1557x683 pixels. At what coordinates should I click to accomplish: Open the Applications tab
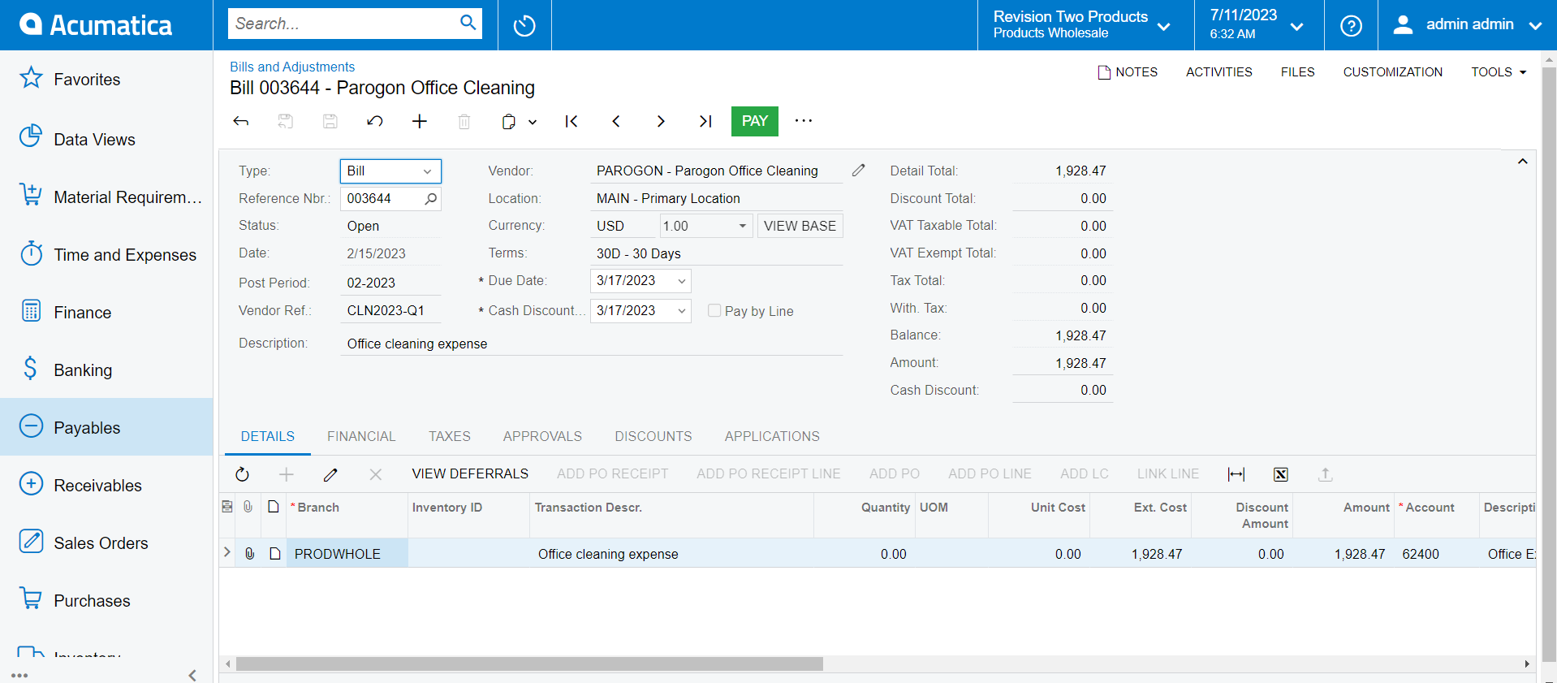(x=771, y=436)
